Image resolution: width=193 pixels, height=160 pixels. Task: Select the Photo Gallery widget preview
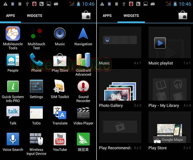(120, 85)
